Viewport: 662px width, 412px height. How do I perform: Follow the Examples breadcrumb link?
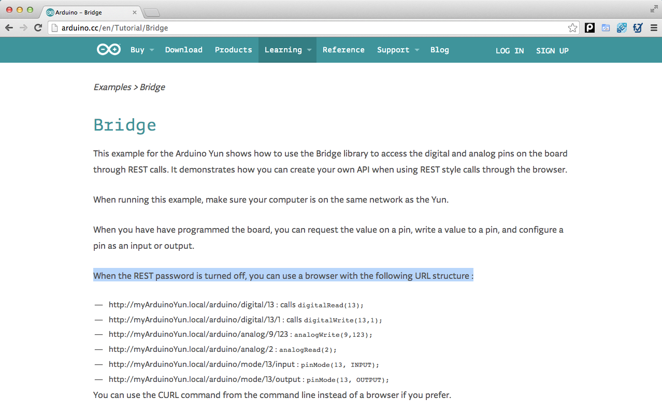point(112,87)
